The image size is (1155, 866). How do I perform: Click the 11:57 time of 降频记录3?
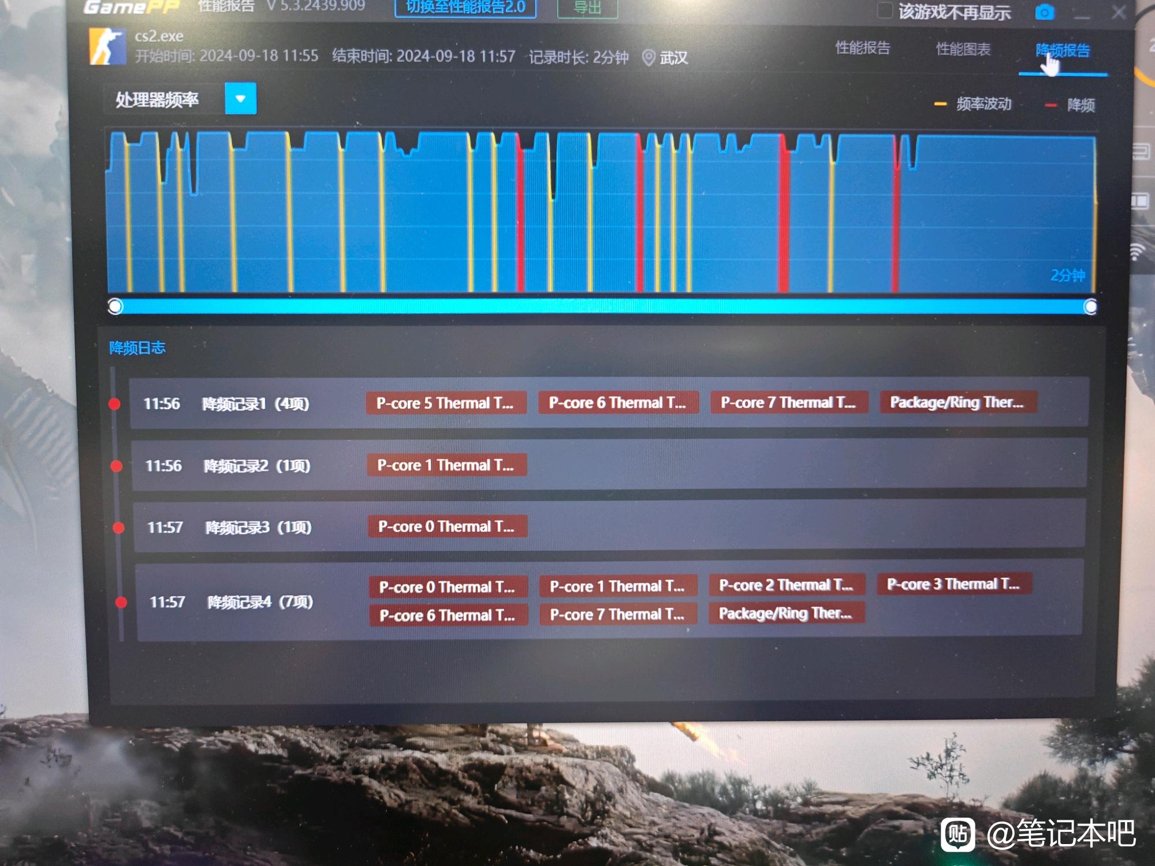(165, 527)
